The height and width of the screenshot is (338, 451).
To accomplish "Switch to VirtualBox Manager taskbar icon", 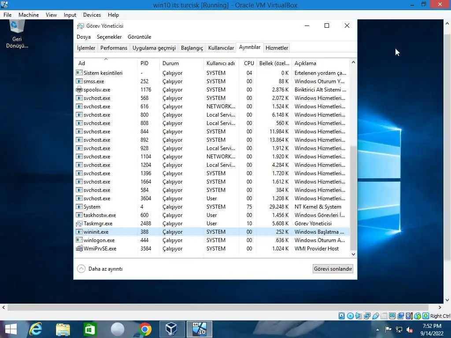I will coord(172,329).
